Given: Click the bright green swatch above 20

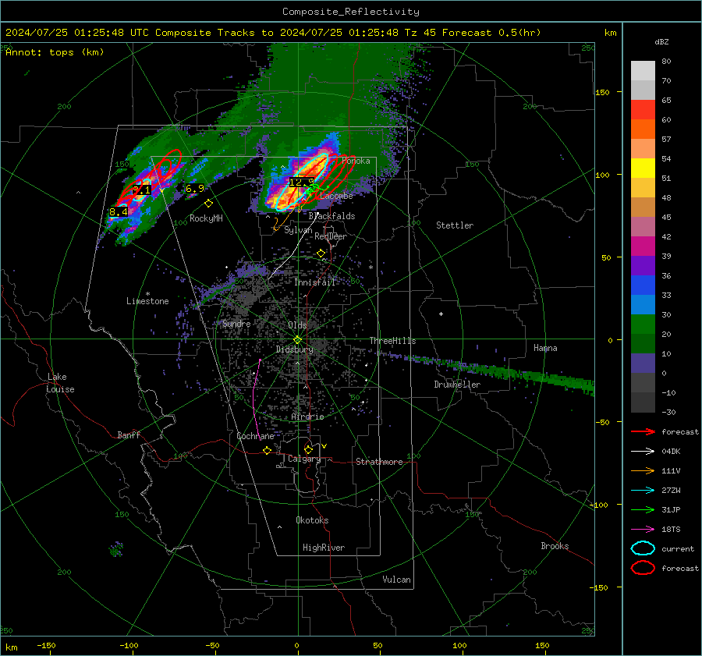Looking at the screenshot, I should [x=643, y=324].
